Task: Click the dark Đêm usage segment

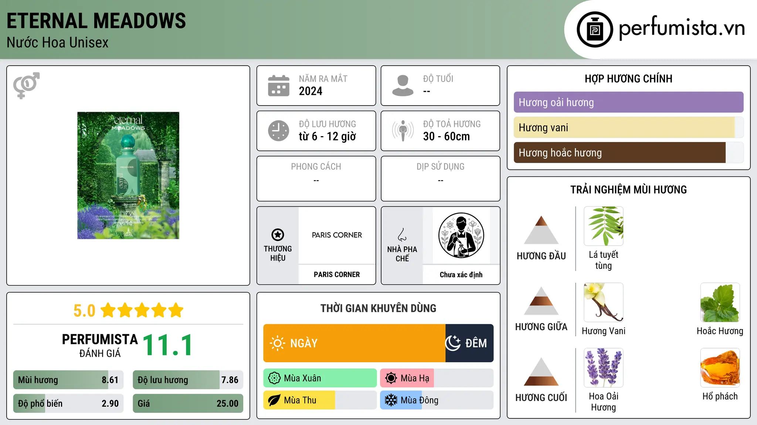Action: pos(469,343)
